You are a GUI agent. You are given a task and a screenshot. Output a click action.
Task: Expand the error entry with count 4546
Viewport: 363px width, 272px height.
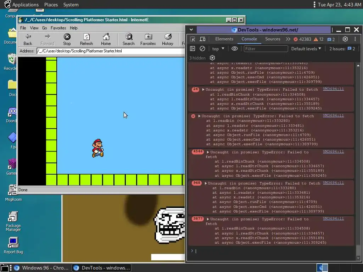click(x=208, y=152)
